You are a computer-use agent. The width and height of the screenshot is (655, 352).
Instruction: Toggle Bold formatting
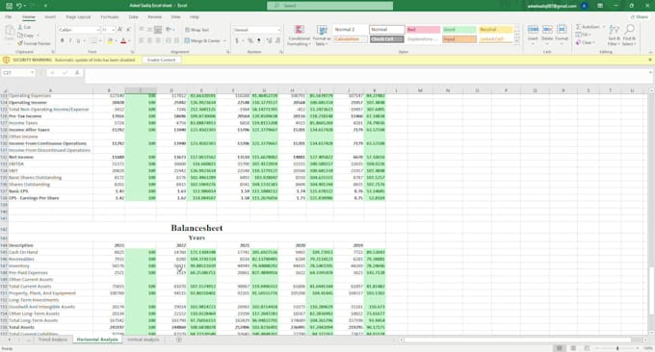[x=63, y=40]
